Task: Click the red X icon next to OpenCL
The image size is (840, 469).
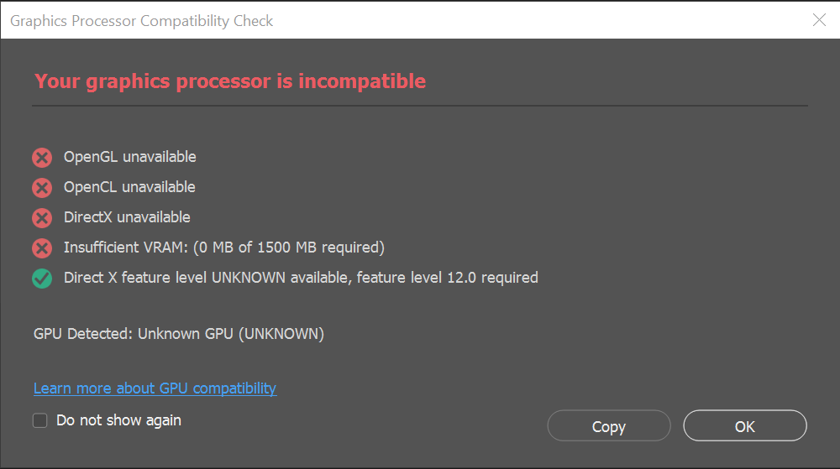Action: point(42,188)
